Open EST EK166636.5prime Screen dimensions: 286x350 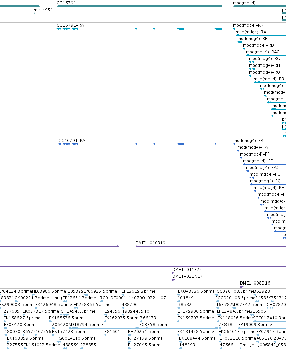(x=67, y=318)
